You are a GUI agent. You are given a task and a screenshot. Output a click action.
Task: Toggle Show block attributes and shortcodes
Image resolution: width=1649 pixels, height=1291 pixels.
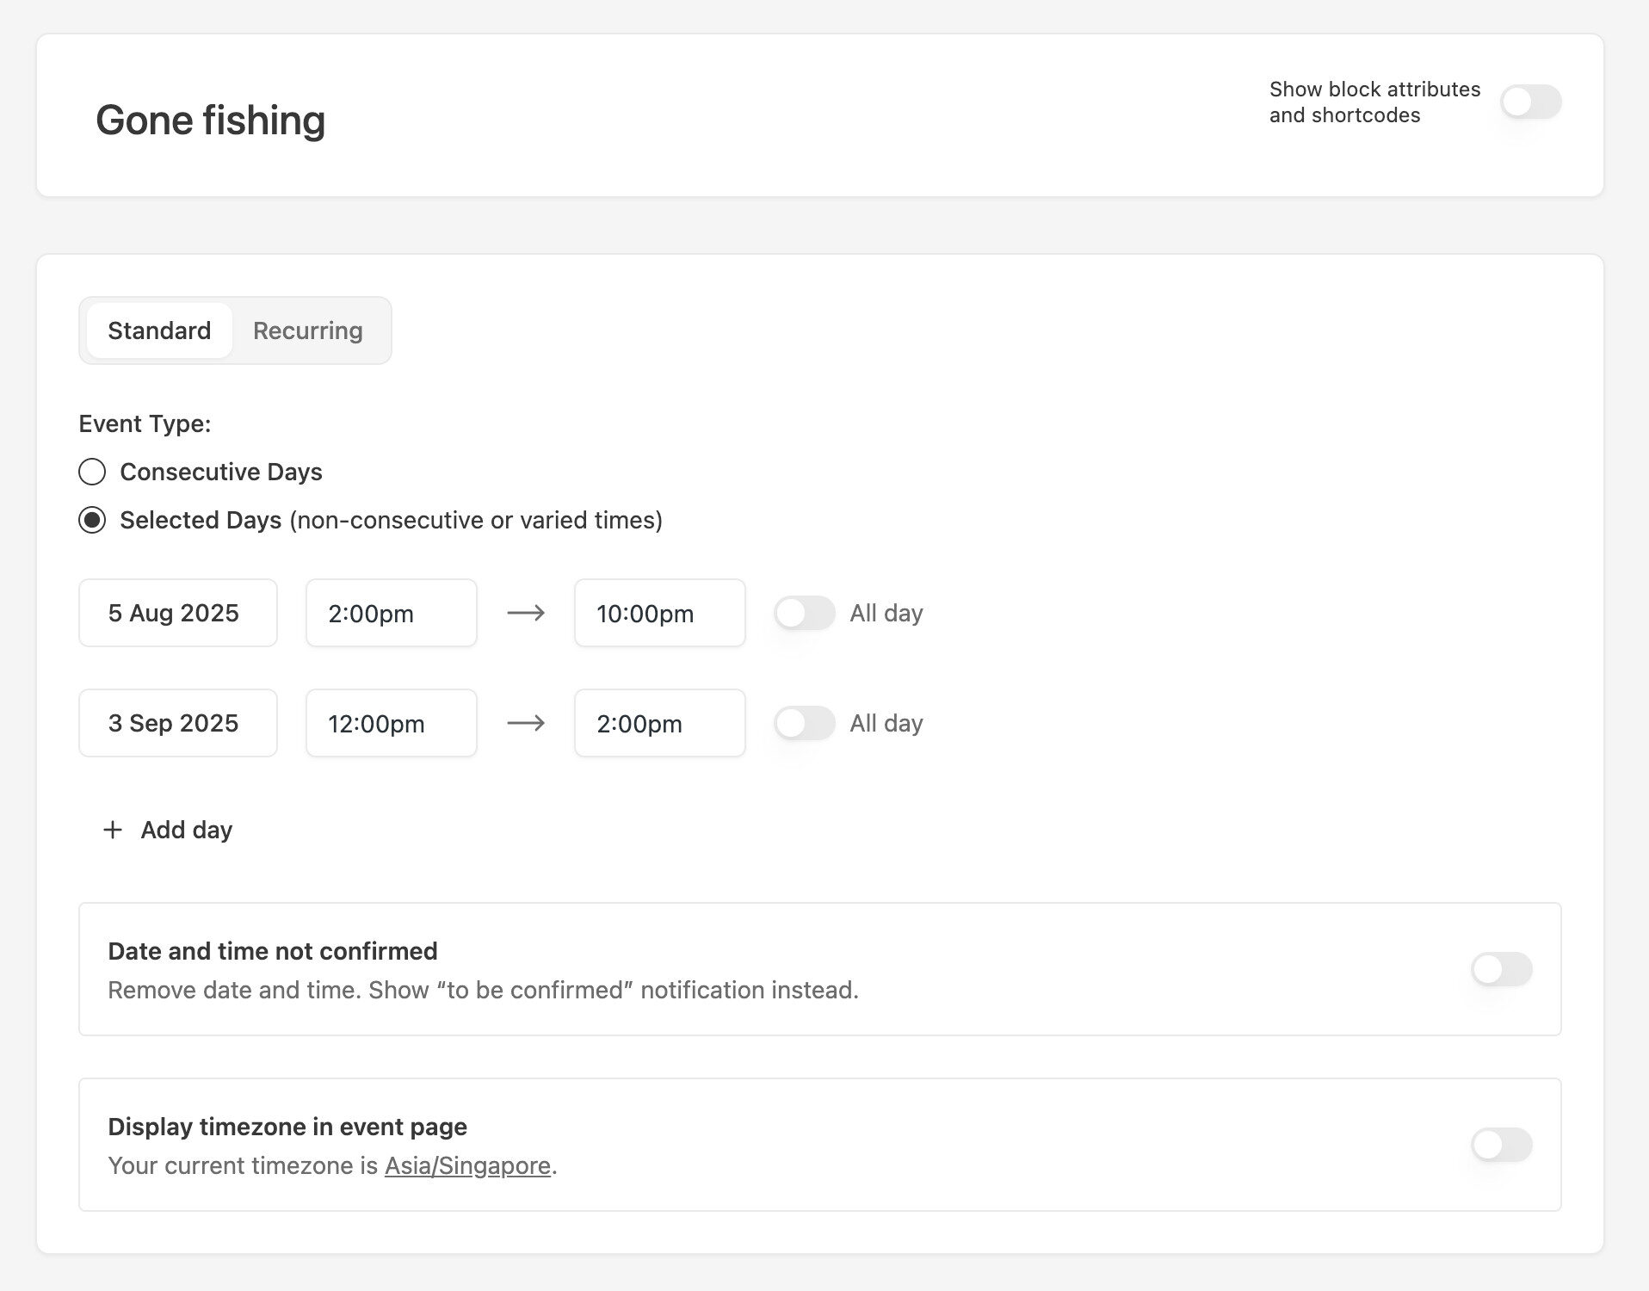(x=1530, y=102)
